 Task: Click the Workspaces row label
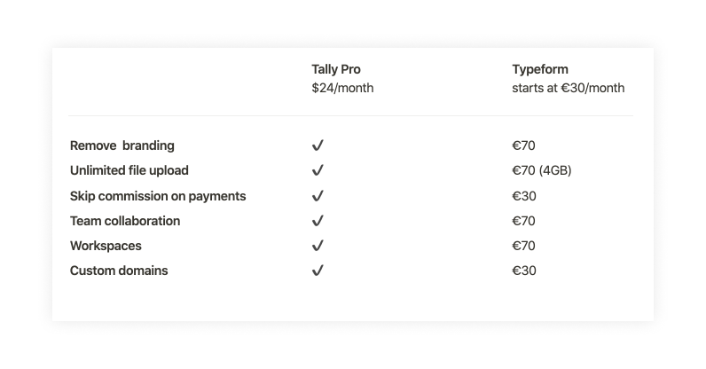pyautogui.click(x=106, y=246)
